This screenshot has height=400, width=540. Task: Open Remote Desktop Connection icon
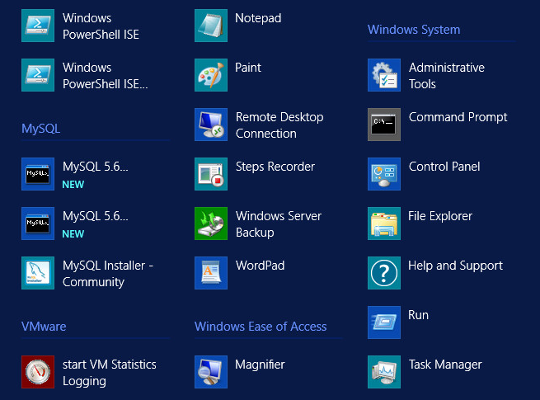coord(211,125)
